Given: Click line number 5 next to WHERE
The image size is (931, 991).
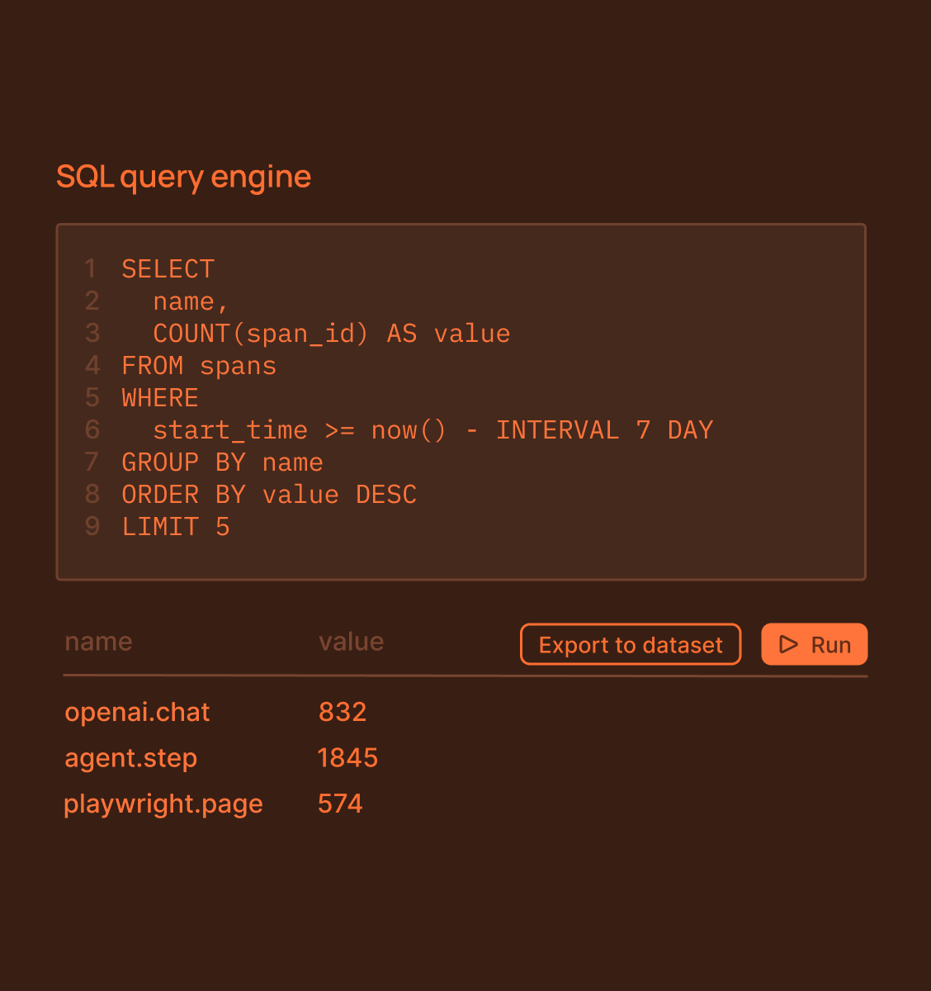Looking at the screenshot, I should point(91,398).
